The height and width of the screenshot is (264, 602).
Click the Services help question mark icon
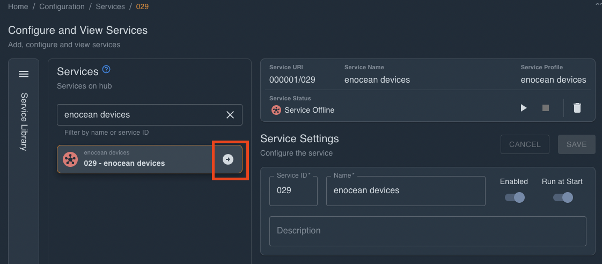pyautogui.click(x=106, y=69)
